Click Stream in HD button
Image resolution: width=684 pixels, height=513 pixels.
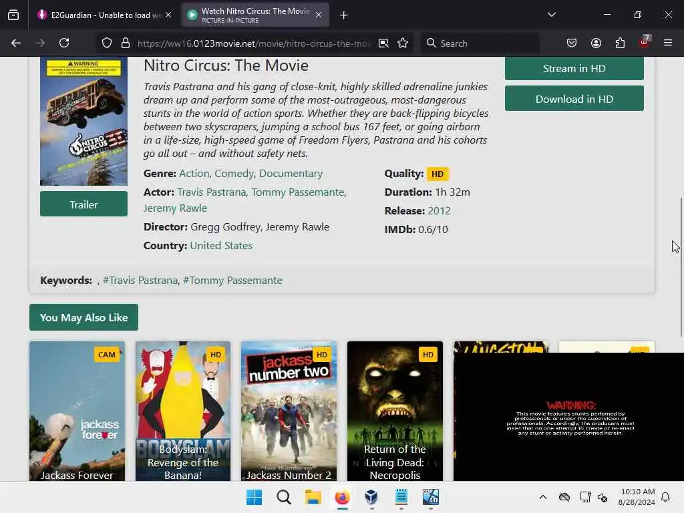[x=574, y=69]
